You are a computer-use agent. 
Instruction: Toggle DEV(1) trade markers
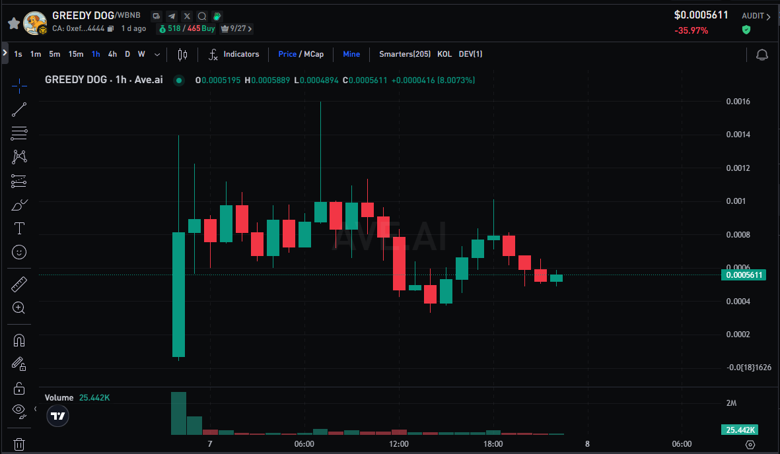471,54
